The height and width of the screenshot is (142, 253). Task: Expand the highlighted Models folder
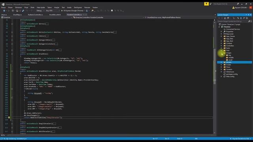[221, 62]
